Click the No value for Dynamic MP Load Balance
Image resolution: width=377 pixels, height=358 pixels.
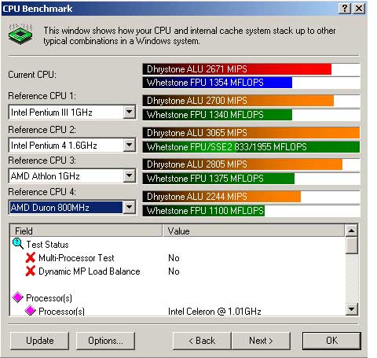pos(174,271)
